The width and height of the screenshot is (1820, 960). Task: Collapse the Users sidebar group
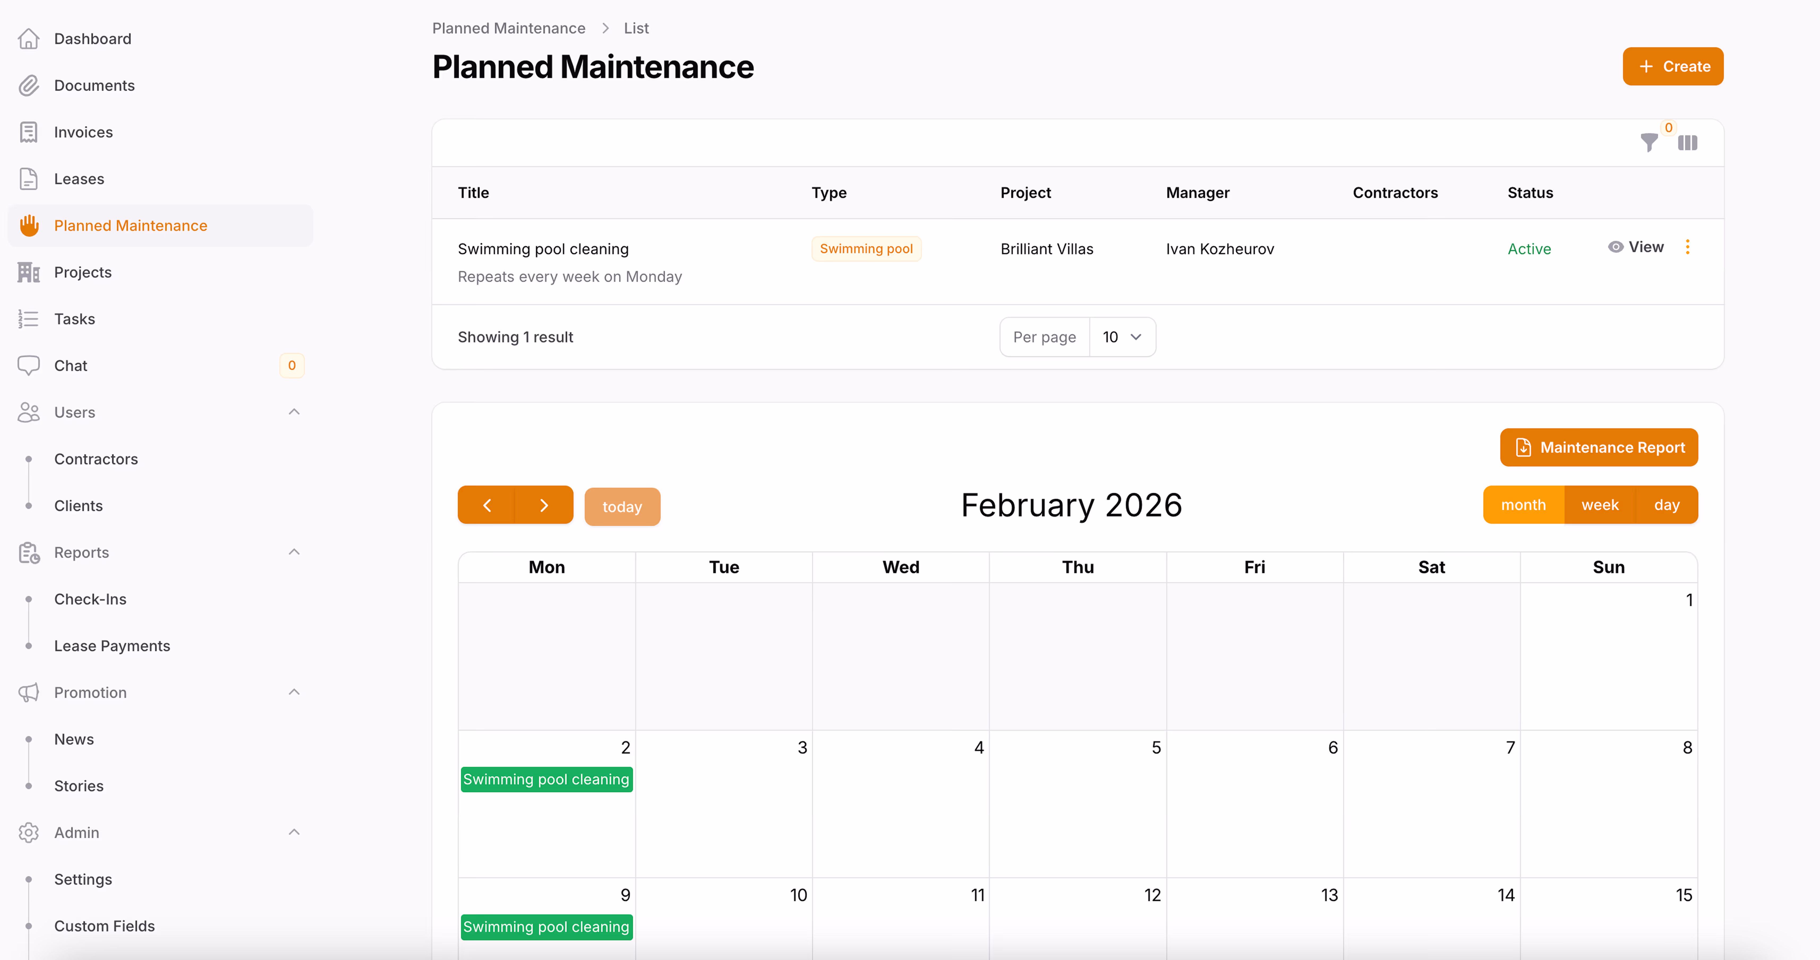click(294, 412)
